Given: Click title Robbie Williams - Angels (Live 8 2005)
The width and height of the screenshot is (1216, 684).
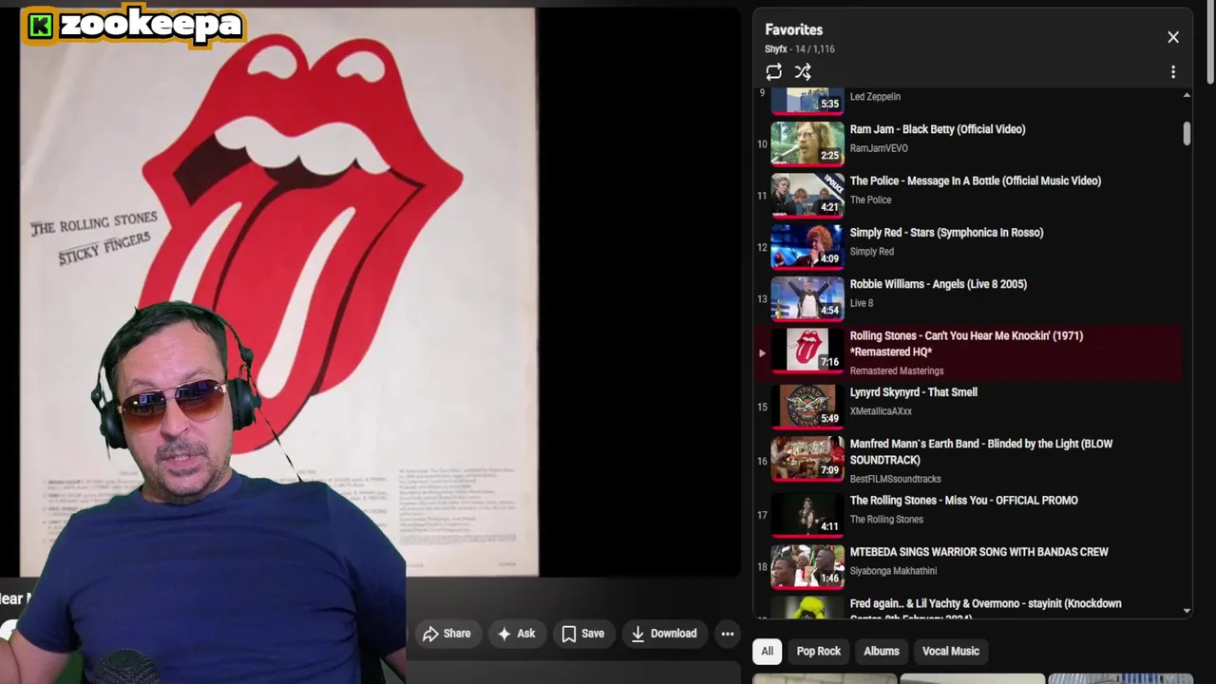Looking at the screenshot, I should [x=939, y=284].
